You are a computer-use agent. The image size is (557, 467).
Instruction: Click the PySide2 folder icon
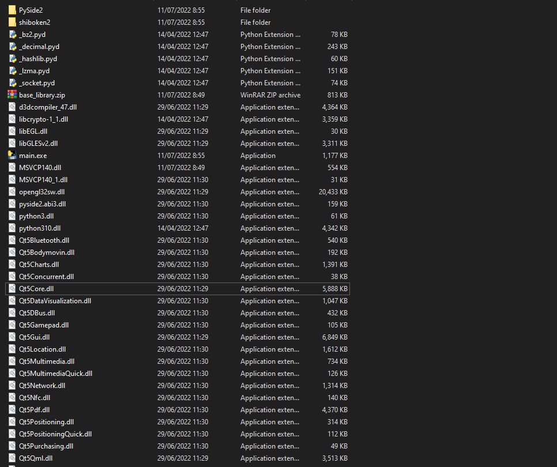12,10
